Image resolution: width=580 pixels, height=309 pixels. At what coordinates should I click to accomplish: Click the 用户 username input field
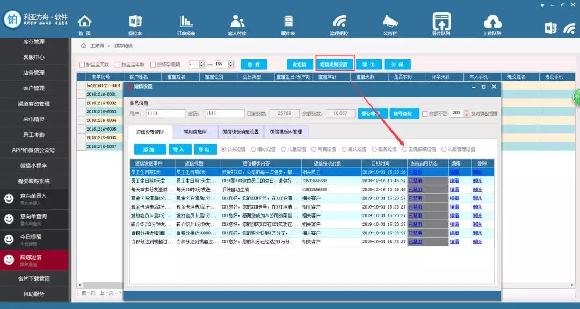tap(165, 114)
